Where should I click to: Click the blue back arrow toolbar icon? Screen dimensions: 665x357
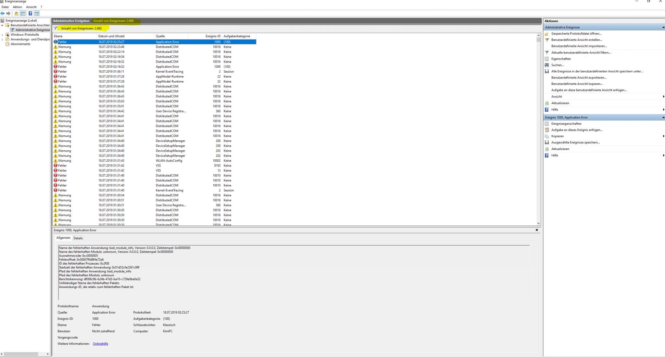3,13
